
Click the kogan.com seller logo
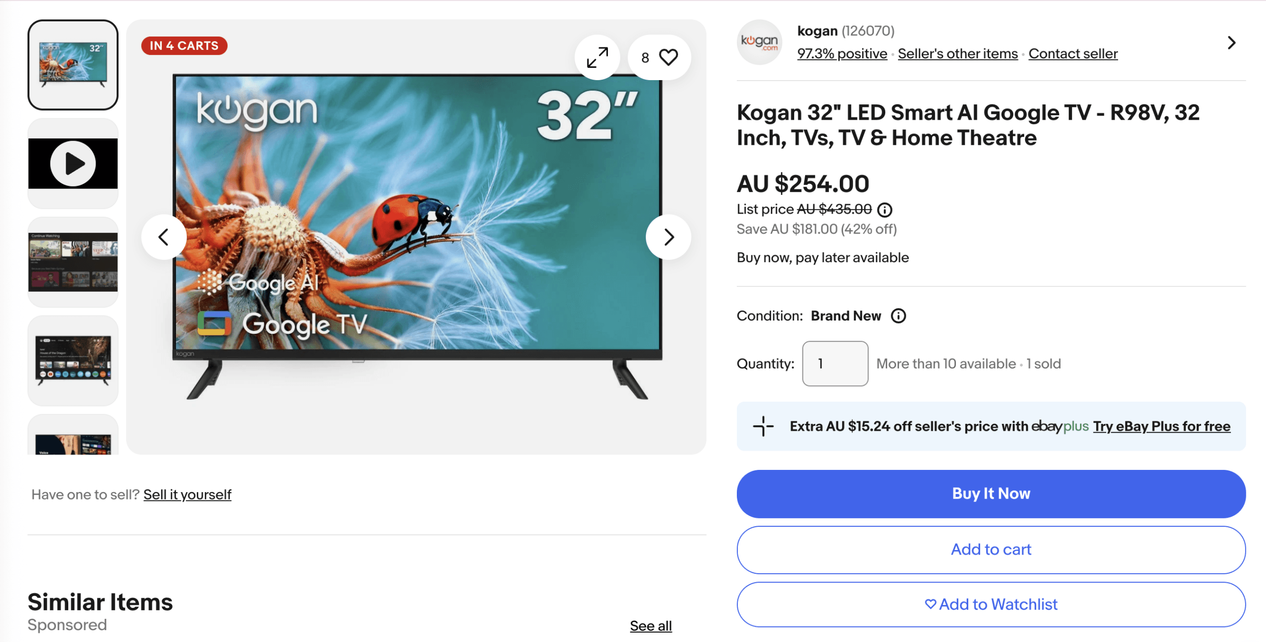coord(760,42)
